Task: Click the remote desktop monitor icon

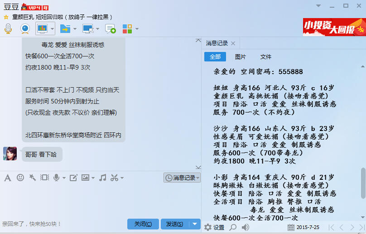Action: tap(88, 29)
